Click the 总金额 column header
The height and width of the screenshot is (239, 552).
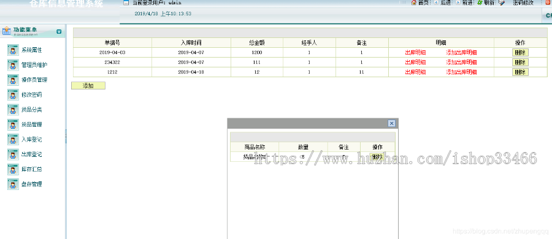(256, 42)
